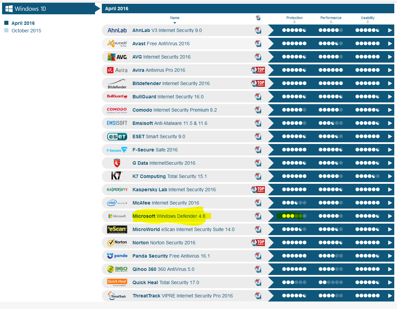Expand details arrow for Avast Free AntiVirus
Image resolution: width=397 pixels, height=309 pixels.
(x=390, y=44)
